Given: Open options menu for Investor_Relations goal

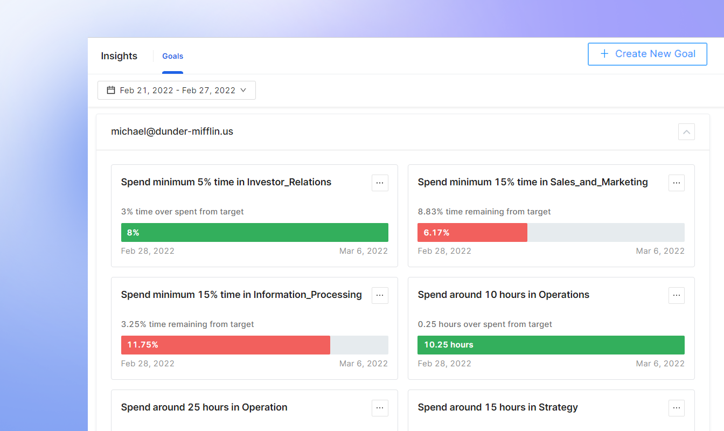Looking at the screenshot, I should coord(380,183).
